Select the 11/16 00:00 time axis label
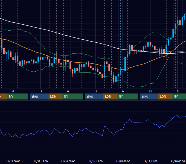186x164 pixels. point(178,161)
